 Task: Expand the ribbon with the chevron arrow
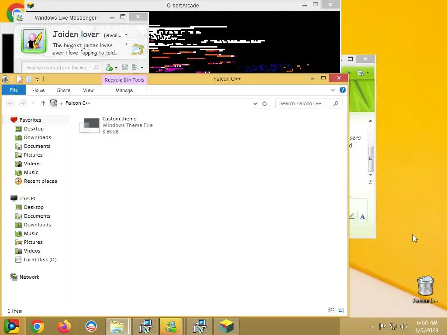coord(333,90)
